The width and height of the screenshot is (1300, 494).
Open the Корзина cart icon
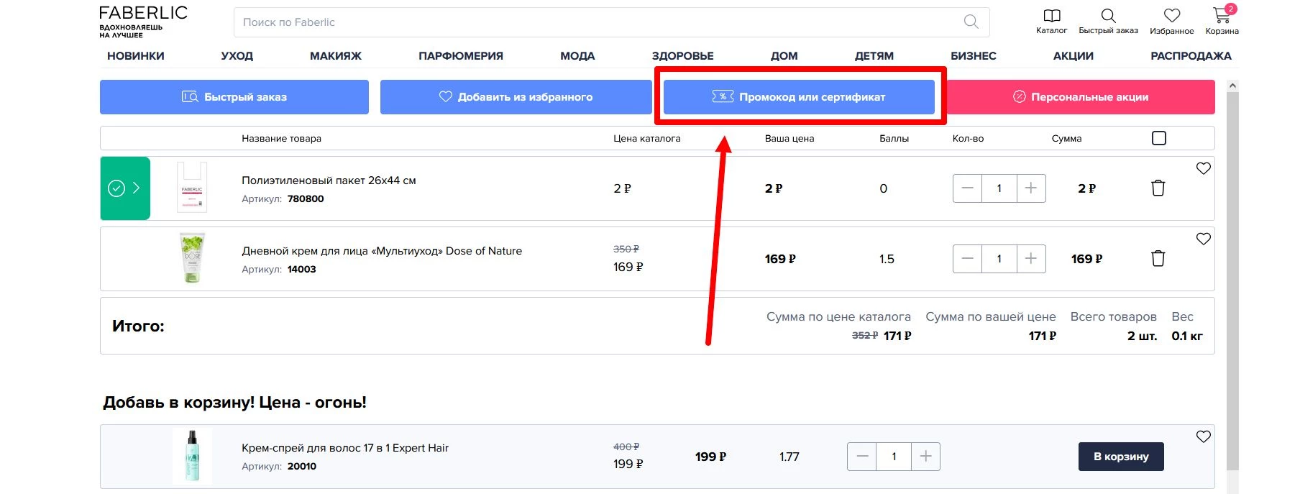tap(1222, 16)
